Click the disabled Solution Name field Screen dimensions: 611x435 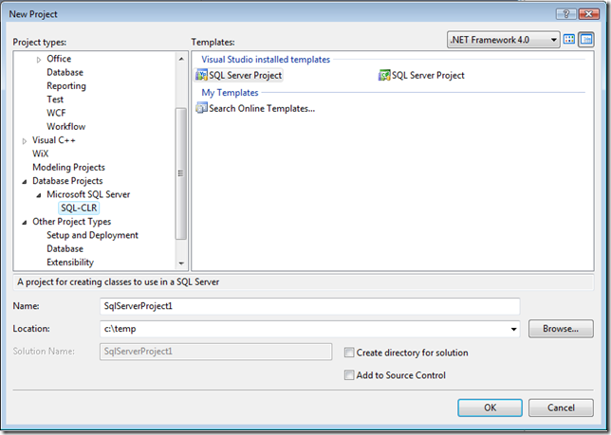point(216,352)
